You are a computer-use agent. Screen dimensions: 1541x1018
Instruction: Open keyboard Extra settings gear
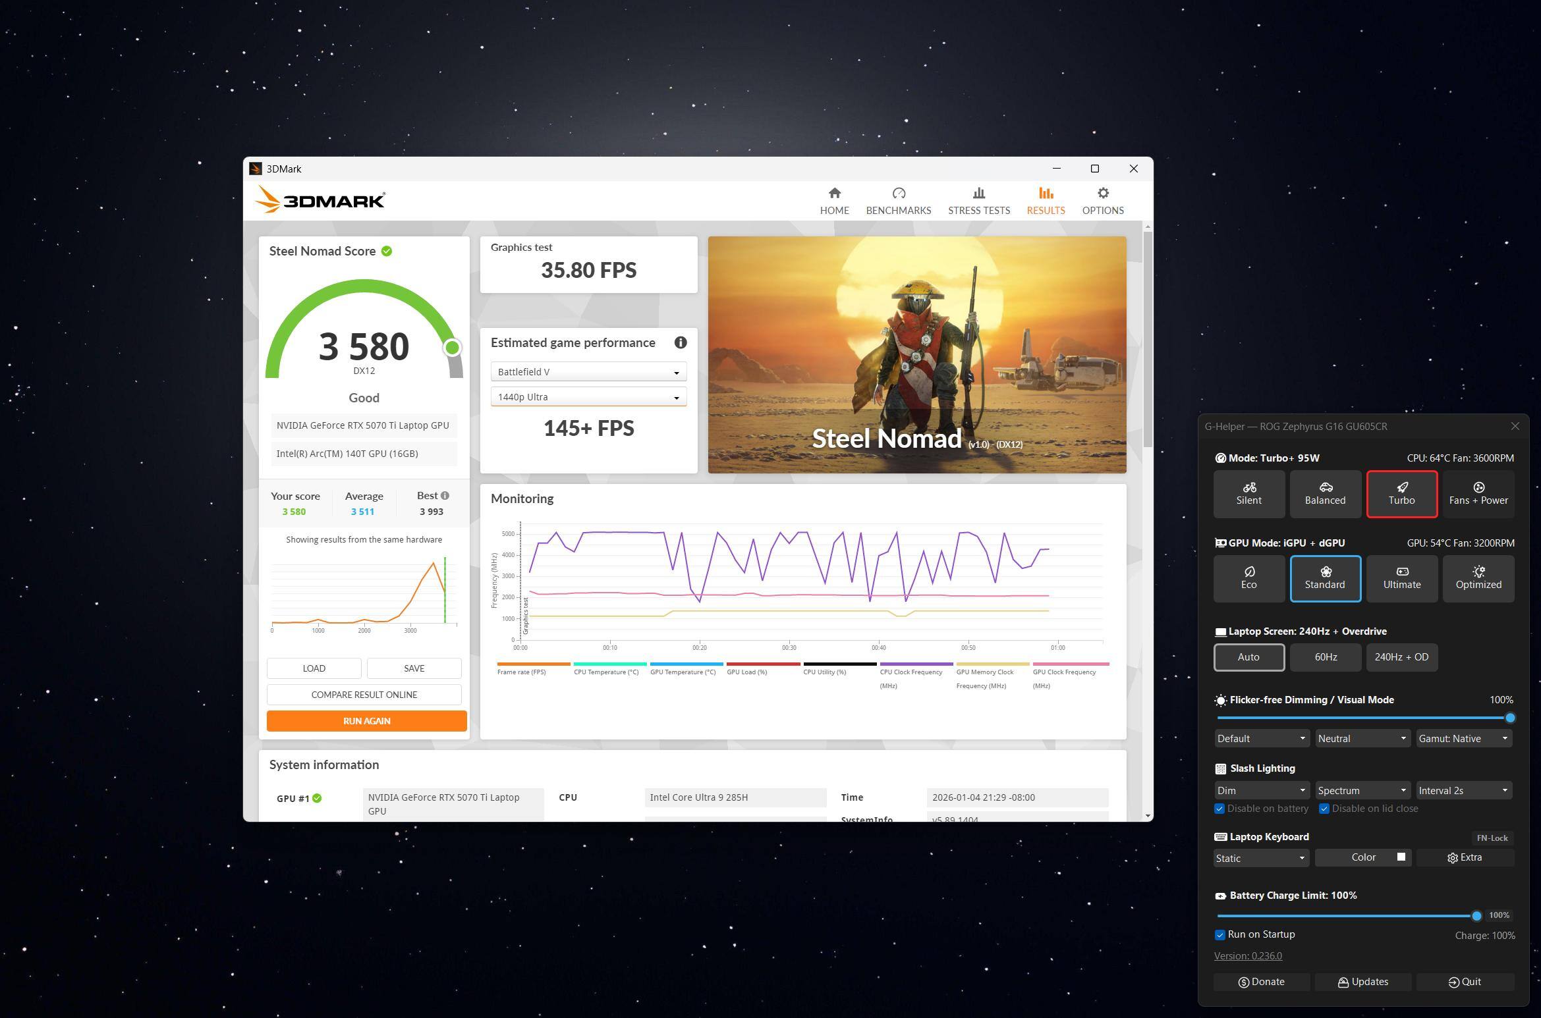[x=1464, y=857]
